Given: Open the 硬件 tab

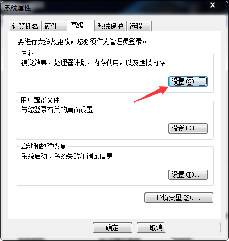Looking at the screenshot, I should [x=54, y=26].
